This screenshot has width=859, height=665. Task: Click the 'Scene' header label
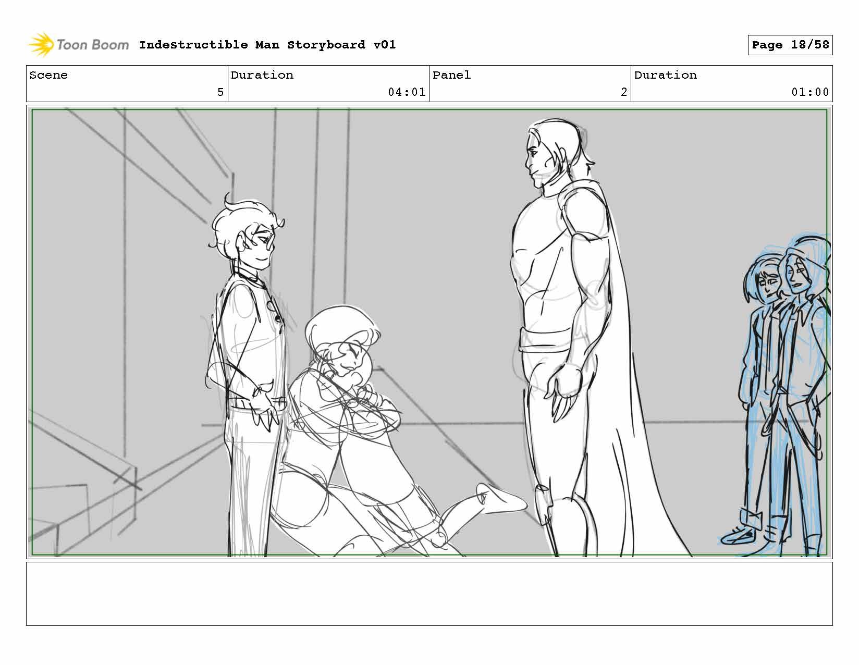click(48, 75)
